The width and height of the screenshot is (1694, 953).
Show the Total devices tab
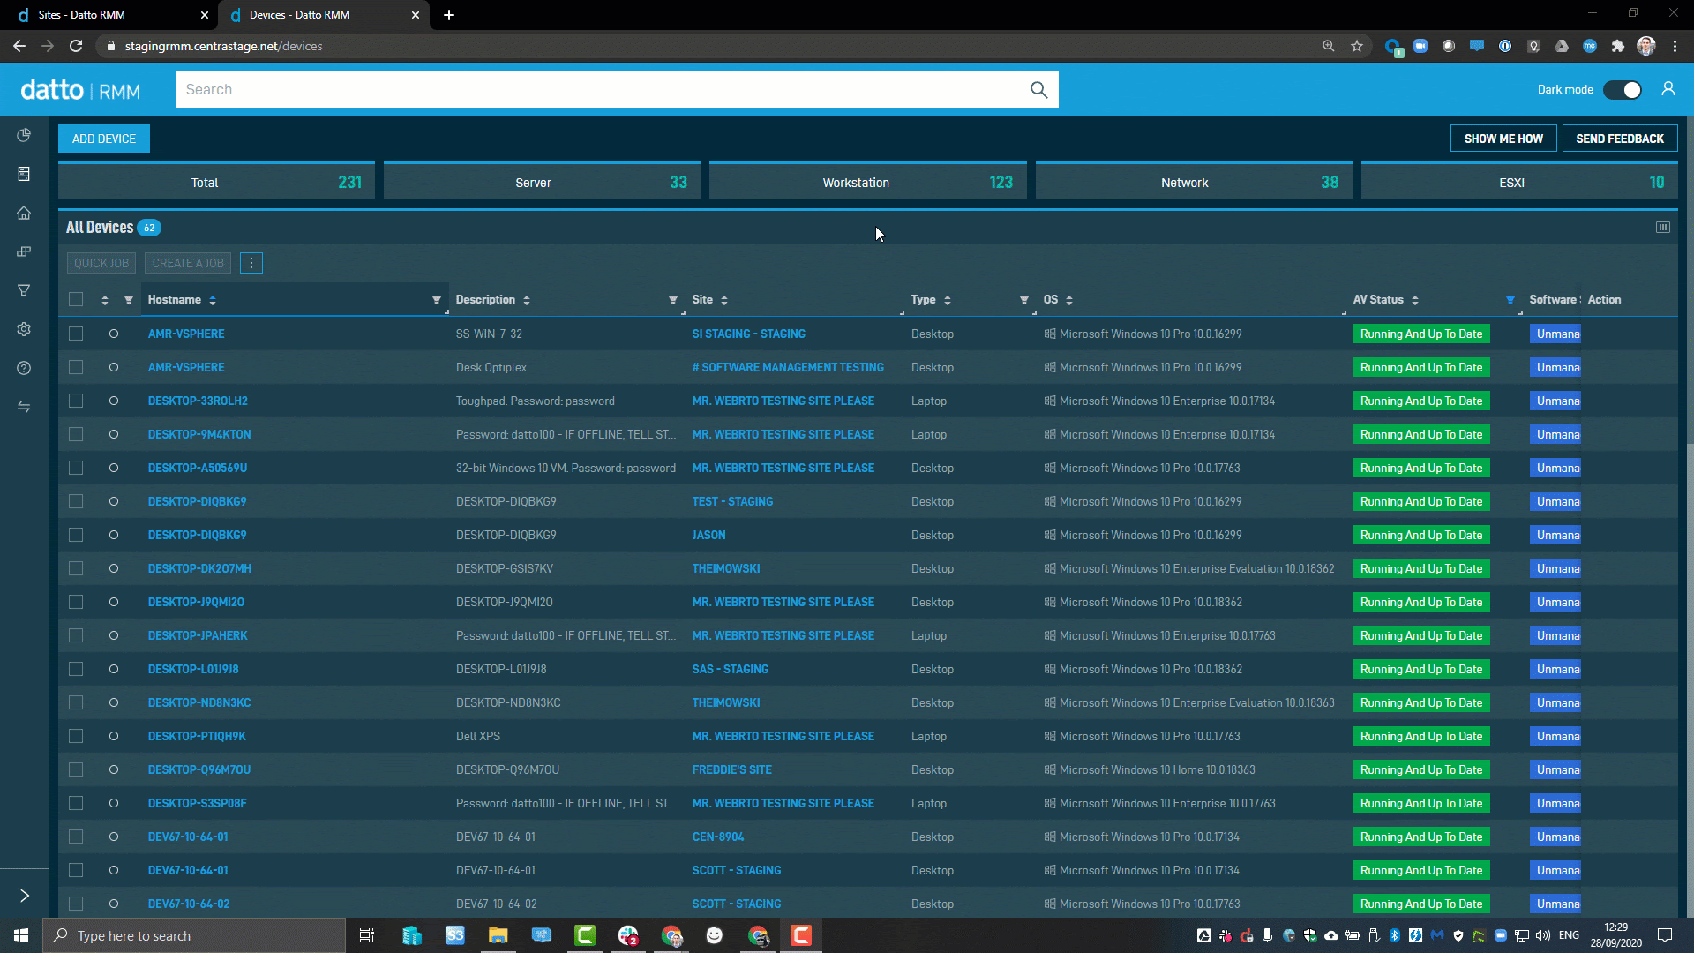[216, 182]
